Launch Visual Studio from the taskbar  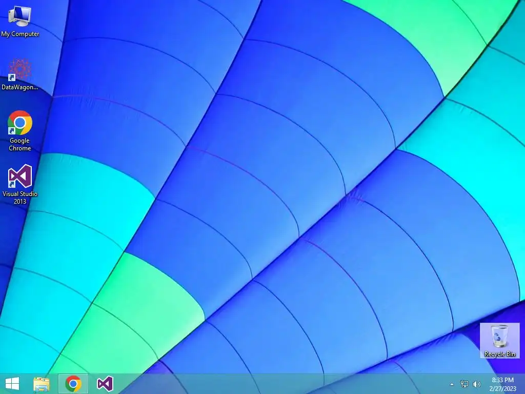point(105,384)
